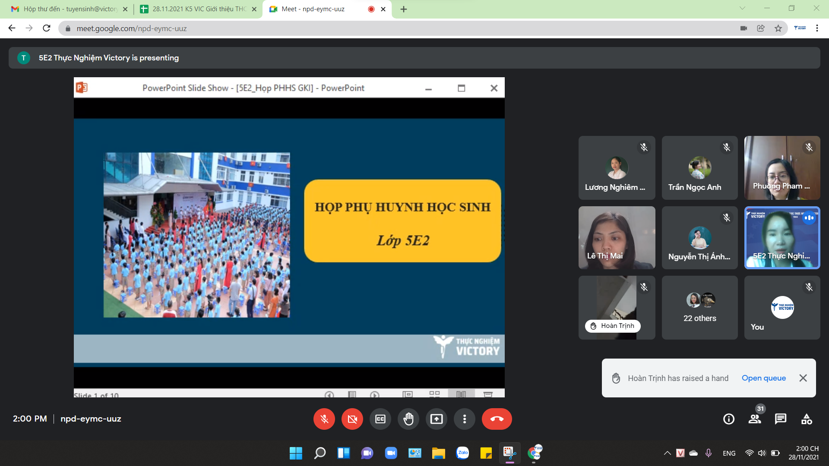Screen dimensions: 829x466
Task: Show the people list
Action: 755,419
